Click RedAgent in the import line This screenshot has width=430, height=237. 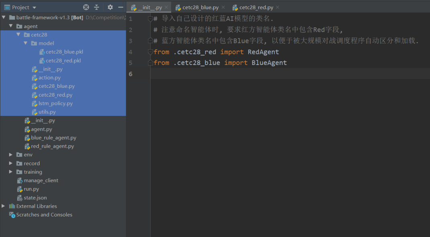[263, 52]
